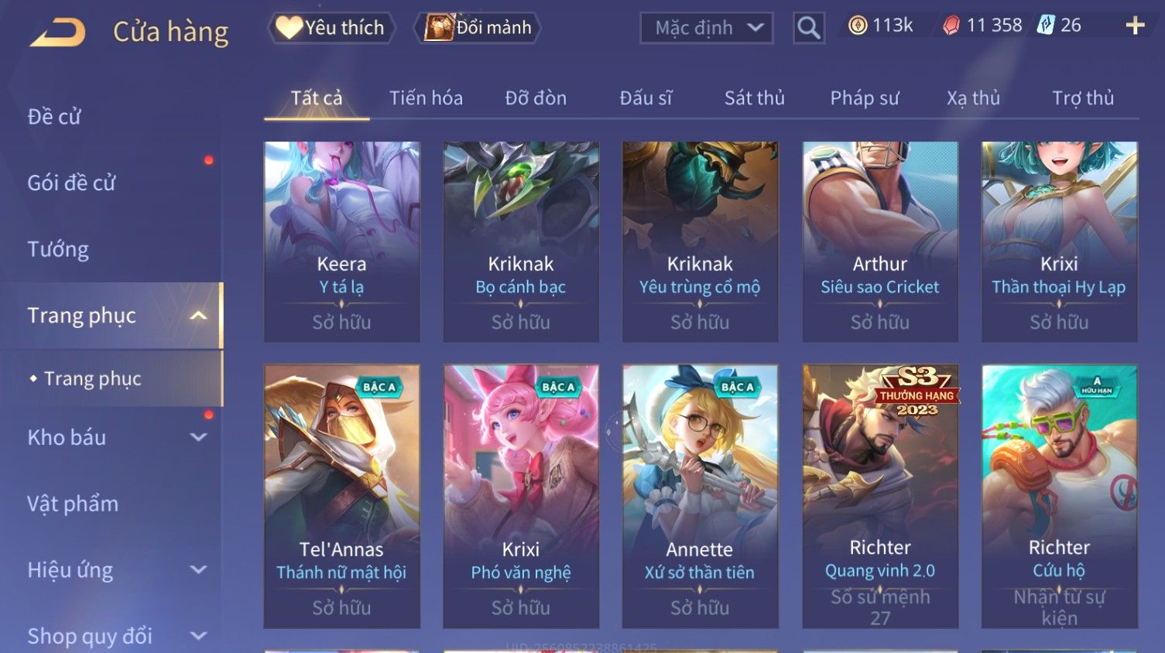Open Gói đề cử in the sidebar
This screenshot has width=1165, height=653.
(71, 183)
